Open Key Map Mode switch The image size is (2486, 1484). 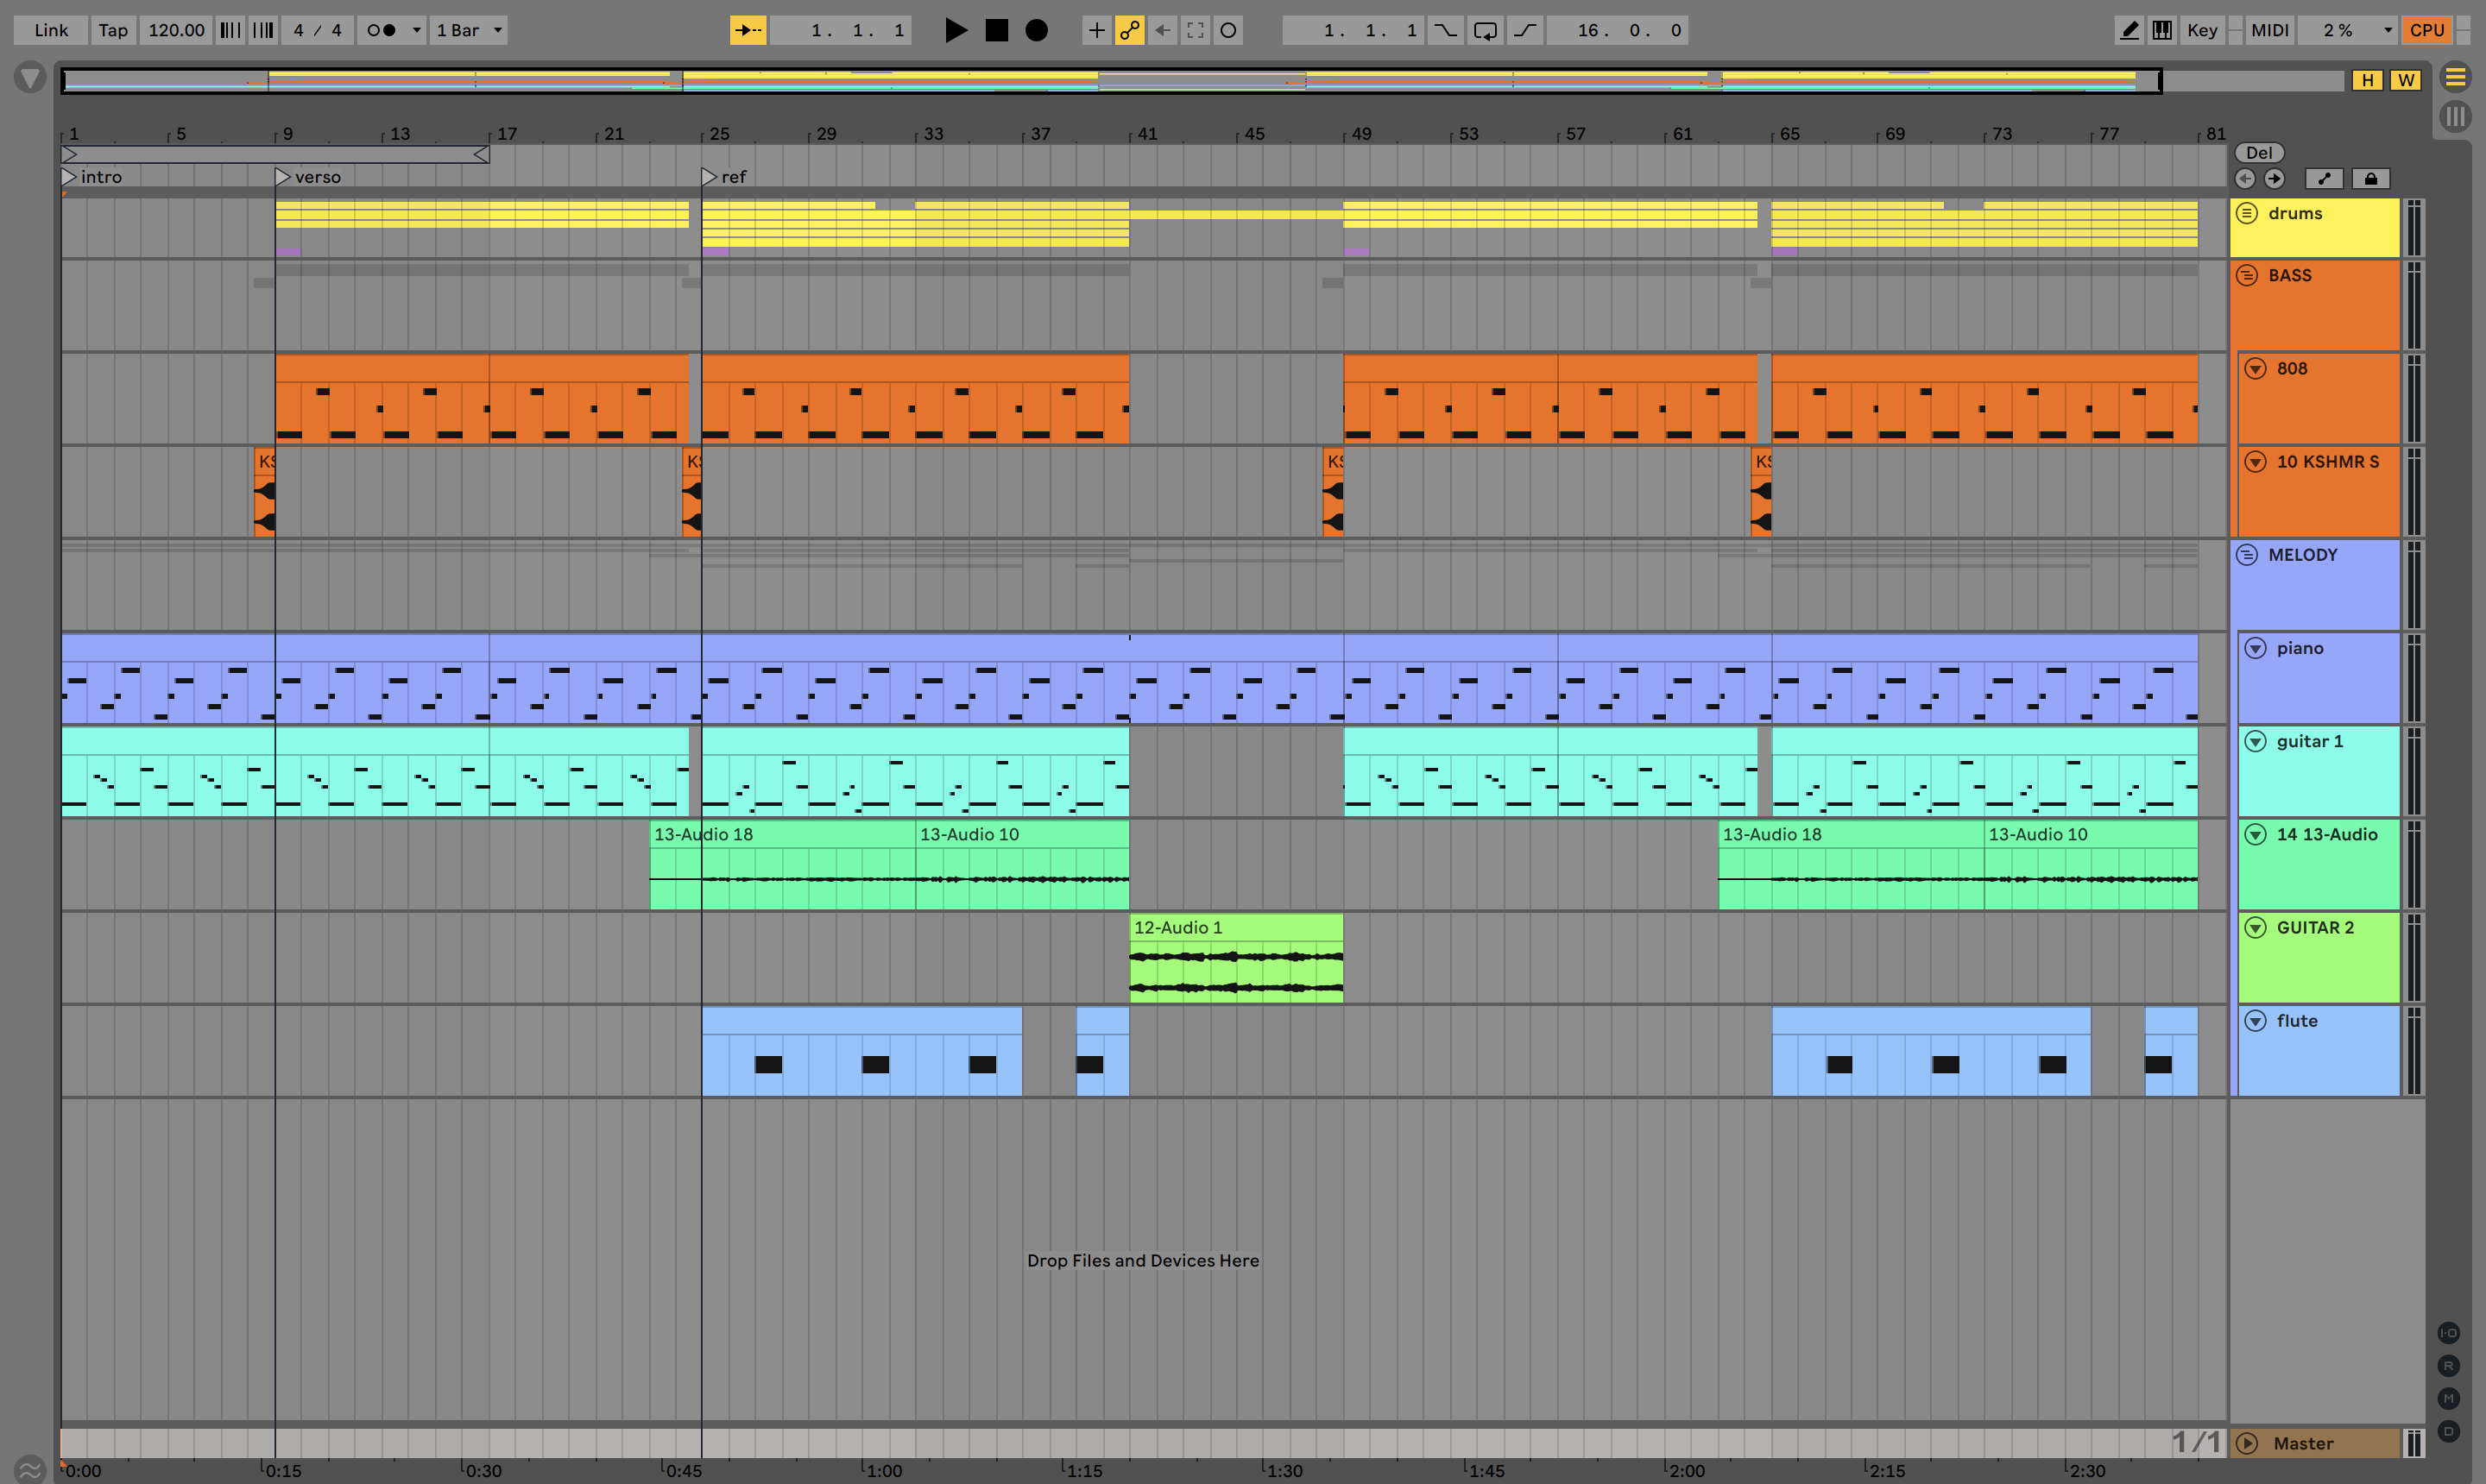pos(2201,30)
